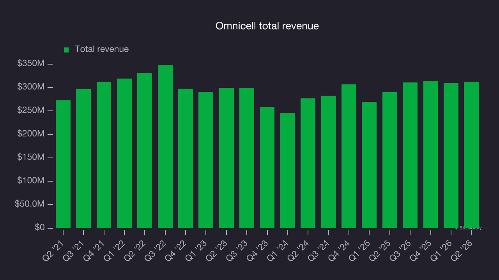
Task: Click the $350M y-axis label
Action: pyautogui.click(x=31, y=63)
